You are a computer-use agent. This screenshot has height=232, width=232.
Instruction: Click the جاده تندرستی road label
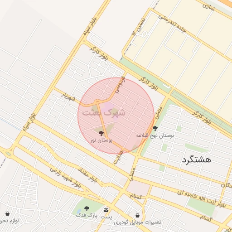(172, 24)
